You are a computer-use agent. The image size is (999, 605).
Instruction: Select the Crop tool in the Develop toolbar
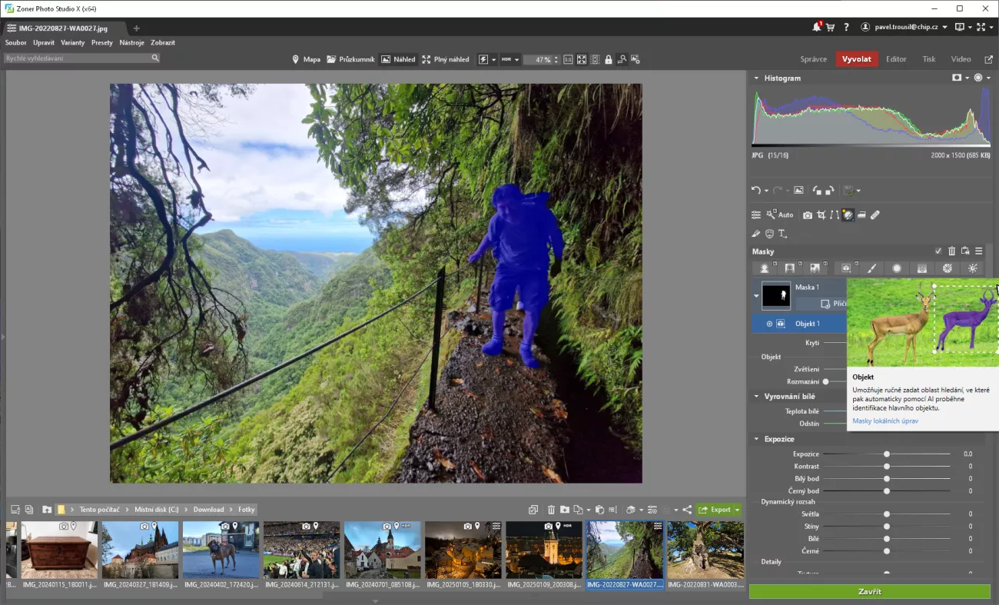pyautogui.click(x=821, y=215)
